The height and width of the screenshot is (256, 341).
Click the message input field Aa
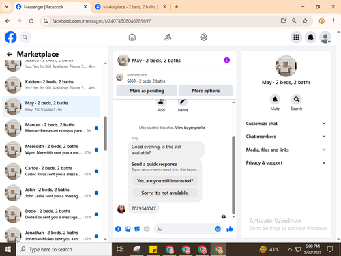[184, 229]
